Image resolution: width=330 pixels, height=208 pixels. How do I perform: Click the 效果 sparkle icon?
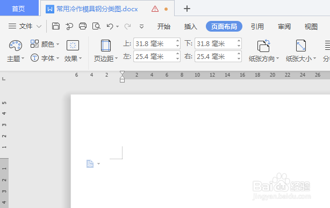(73, 45)
